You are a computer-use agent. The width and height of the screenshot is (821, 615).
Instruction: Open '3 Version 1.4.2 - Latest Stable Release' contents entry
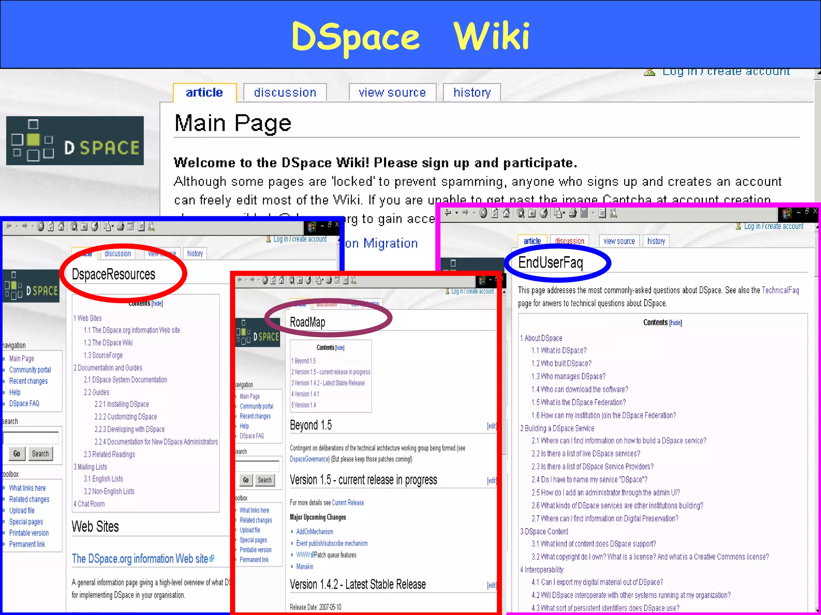point(328,383)
